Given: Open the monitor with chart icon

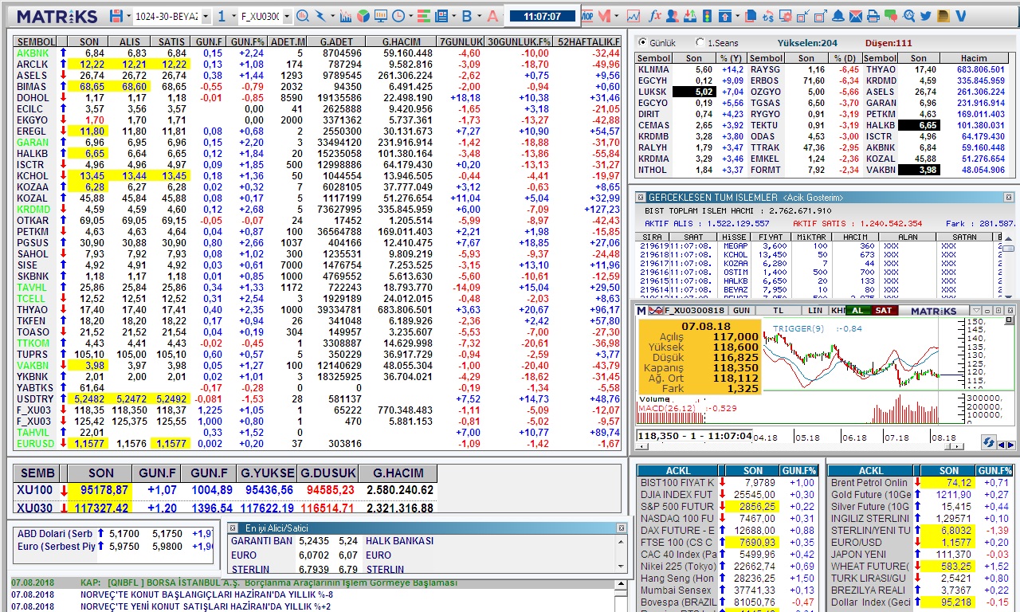Looking at the screenshot, I should [x=381, y=16].
